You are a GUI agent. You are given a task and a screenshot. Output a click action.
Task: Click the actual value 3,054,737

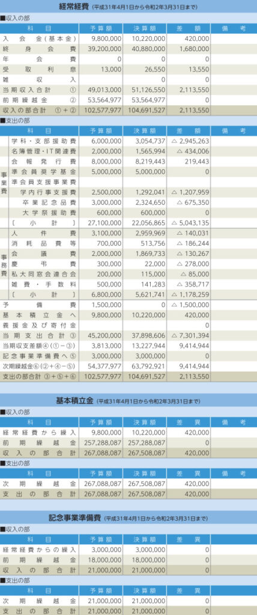coord(150,141)
